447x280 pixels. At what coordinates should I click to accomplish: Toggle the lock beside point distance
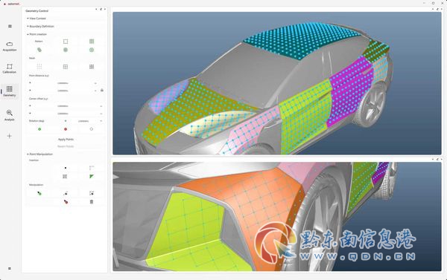coord(102,90)
